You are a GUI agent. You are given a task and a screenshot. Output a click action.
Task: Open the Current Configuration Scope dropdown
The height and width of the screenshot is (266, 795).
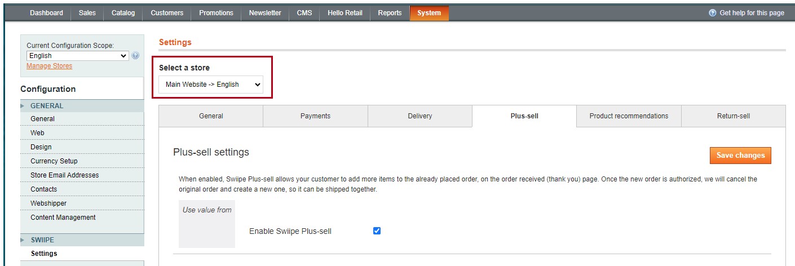pyautogui.click(x=78, y=56)
